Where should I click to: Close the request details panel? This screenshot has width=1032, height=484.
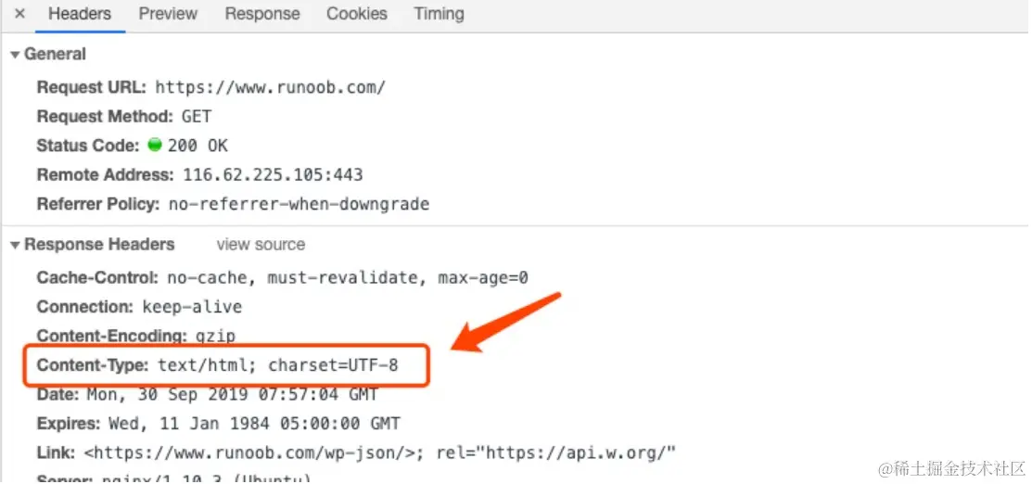(x=19, y=14)
